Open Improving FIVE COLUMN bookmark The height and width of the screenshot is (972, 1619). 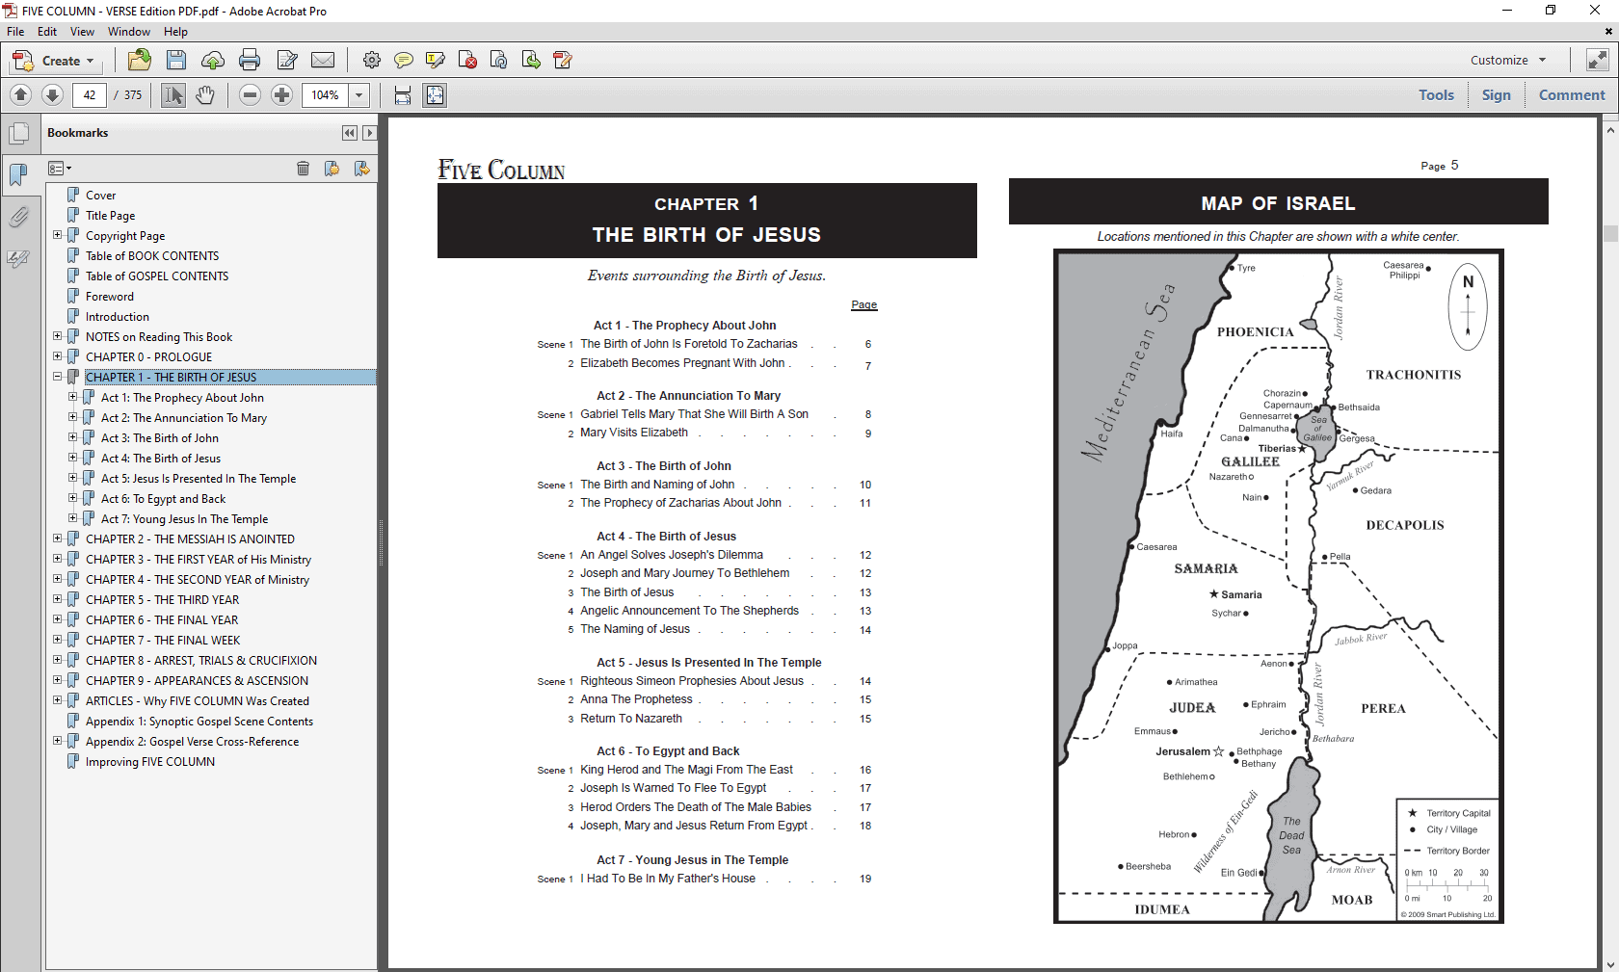[x=150, y=761]
